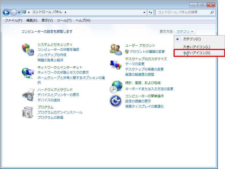225x169 pixels.
Task: Click the Back arrow navigation button
Action: pyautogui.click(x=6, y=12)
